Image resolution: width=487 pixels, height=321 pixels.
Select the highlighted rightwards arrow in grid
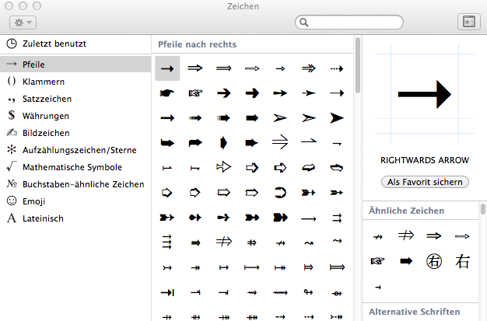[x=167, y=68]
